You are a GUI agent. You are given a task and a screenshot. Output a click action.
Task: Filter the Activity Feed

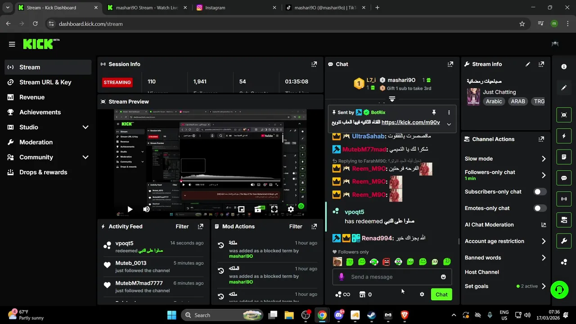coord(182,226)
